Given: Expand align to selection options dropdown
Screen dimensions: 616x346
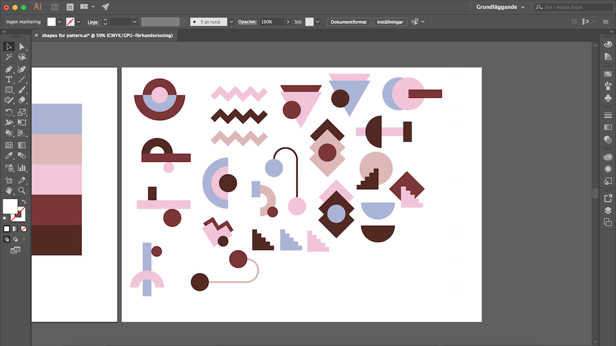Looking at the screenshot, I should click(x=423, y=22).
